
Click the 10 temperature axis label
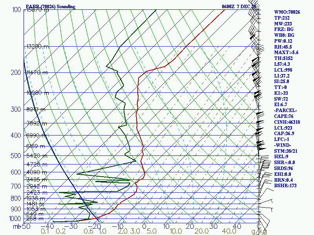click(166, 226)
